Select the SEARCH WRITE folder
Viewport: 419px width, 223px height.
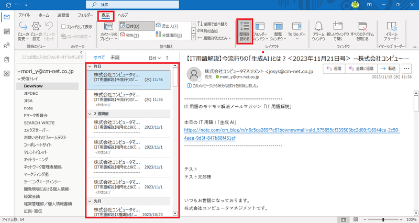[39, 123]
